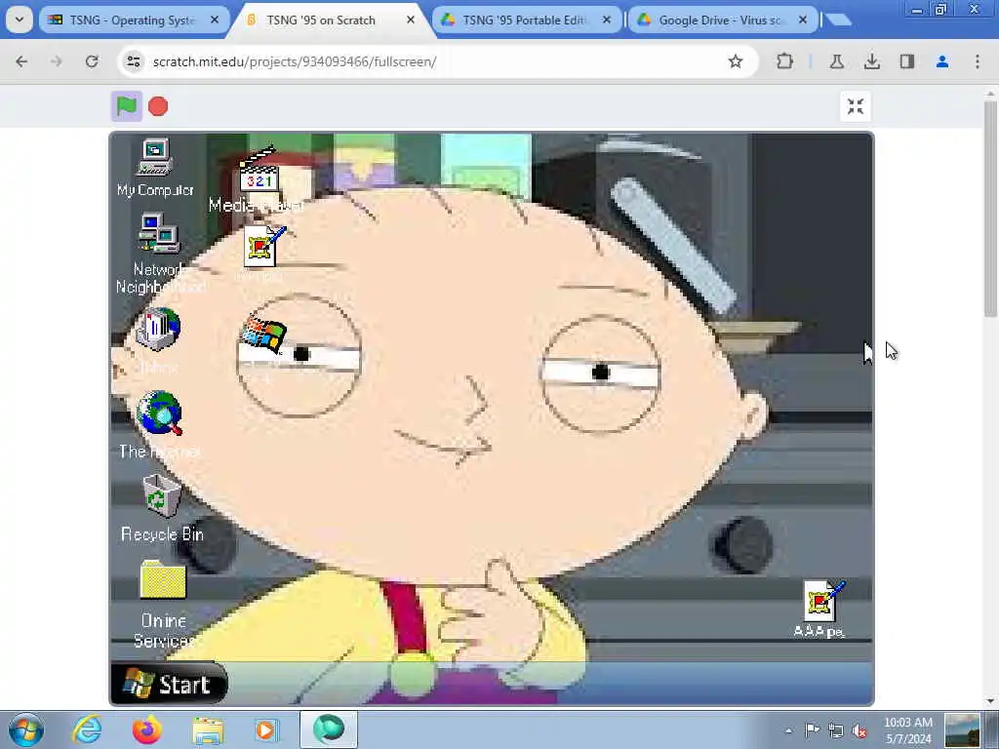
Task: Launch Internet Explorer from taskbar
Action: pos(87,729)
